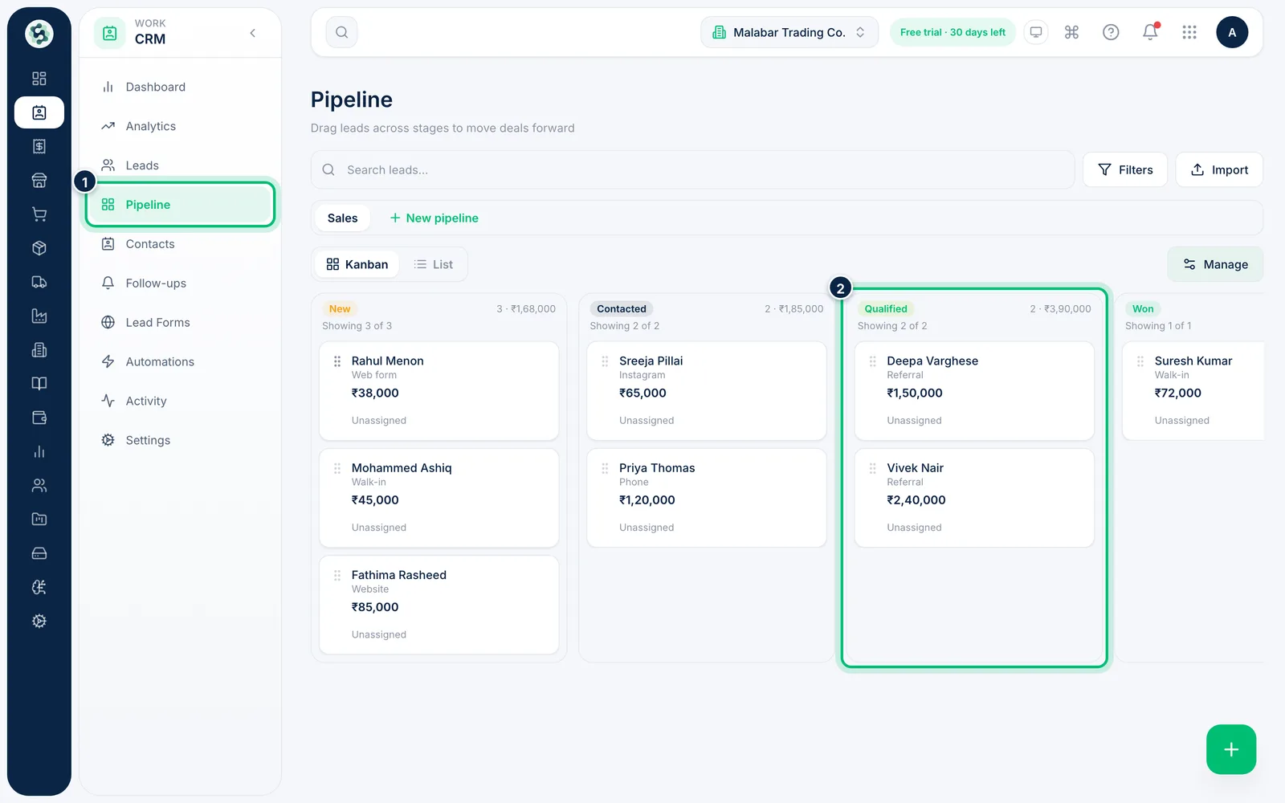Open the delivery truck icon in the dark rail

(39, 282)
